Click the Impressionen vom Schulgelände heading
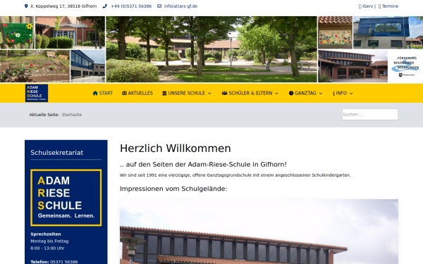This screenshot has height=264, width=423. [173, 189]
